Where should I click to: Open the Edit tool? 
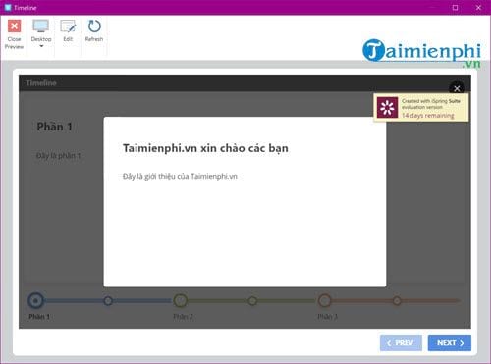tap(68, 26)
